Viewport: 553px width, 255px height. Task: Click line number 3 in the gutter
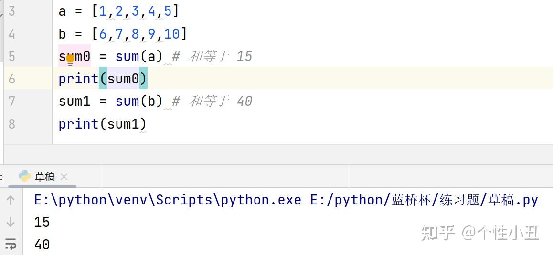click(x=11, y=11)
